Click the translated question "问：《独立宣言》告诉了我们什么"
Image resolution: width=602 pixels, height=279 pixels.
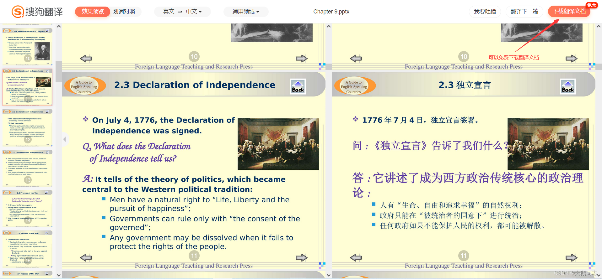[430, 146]
